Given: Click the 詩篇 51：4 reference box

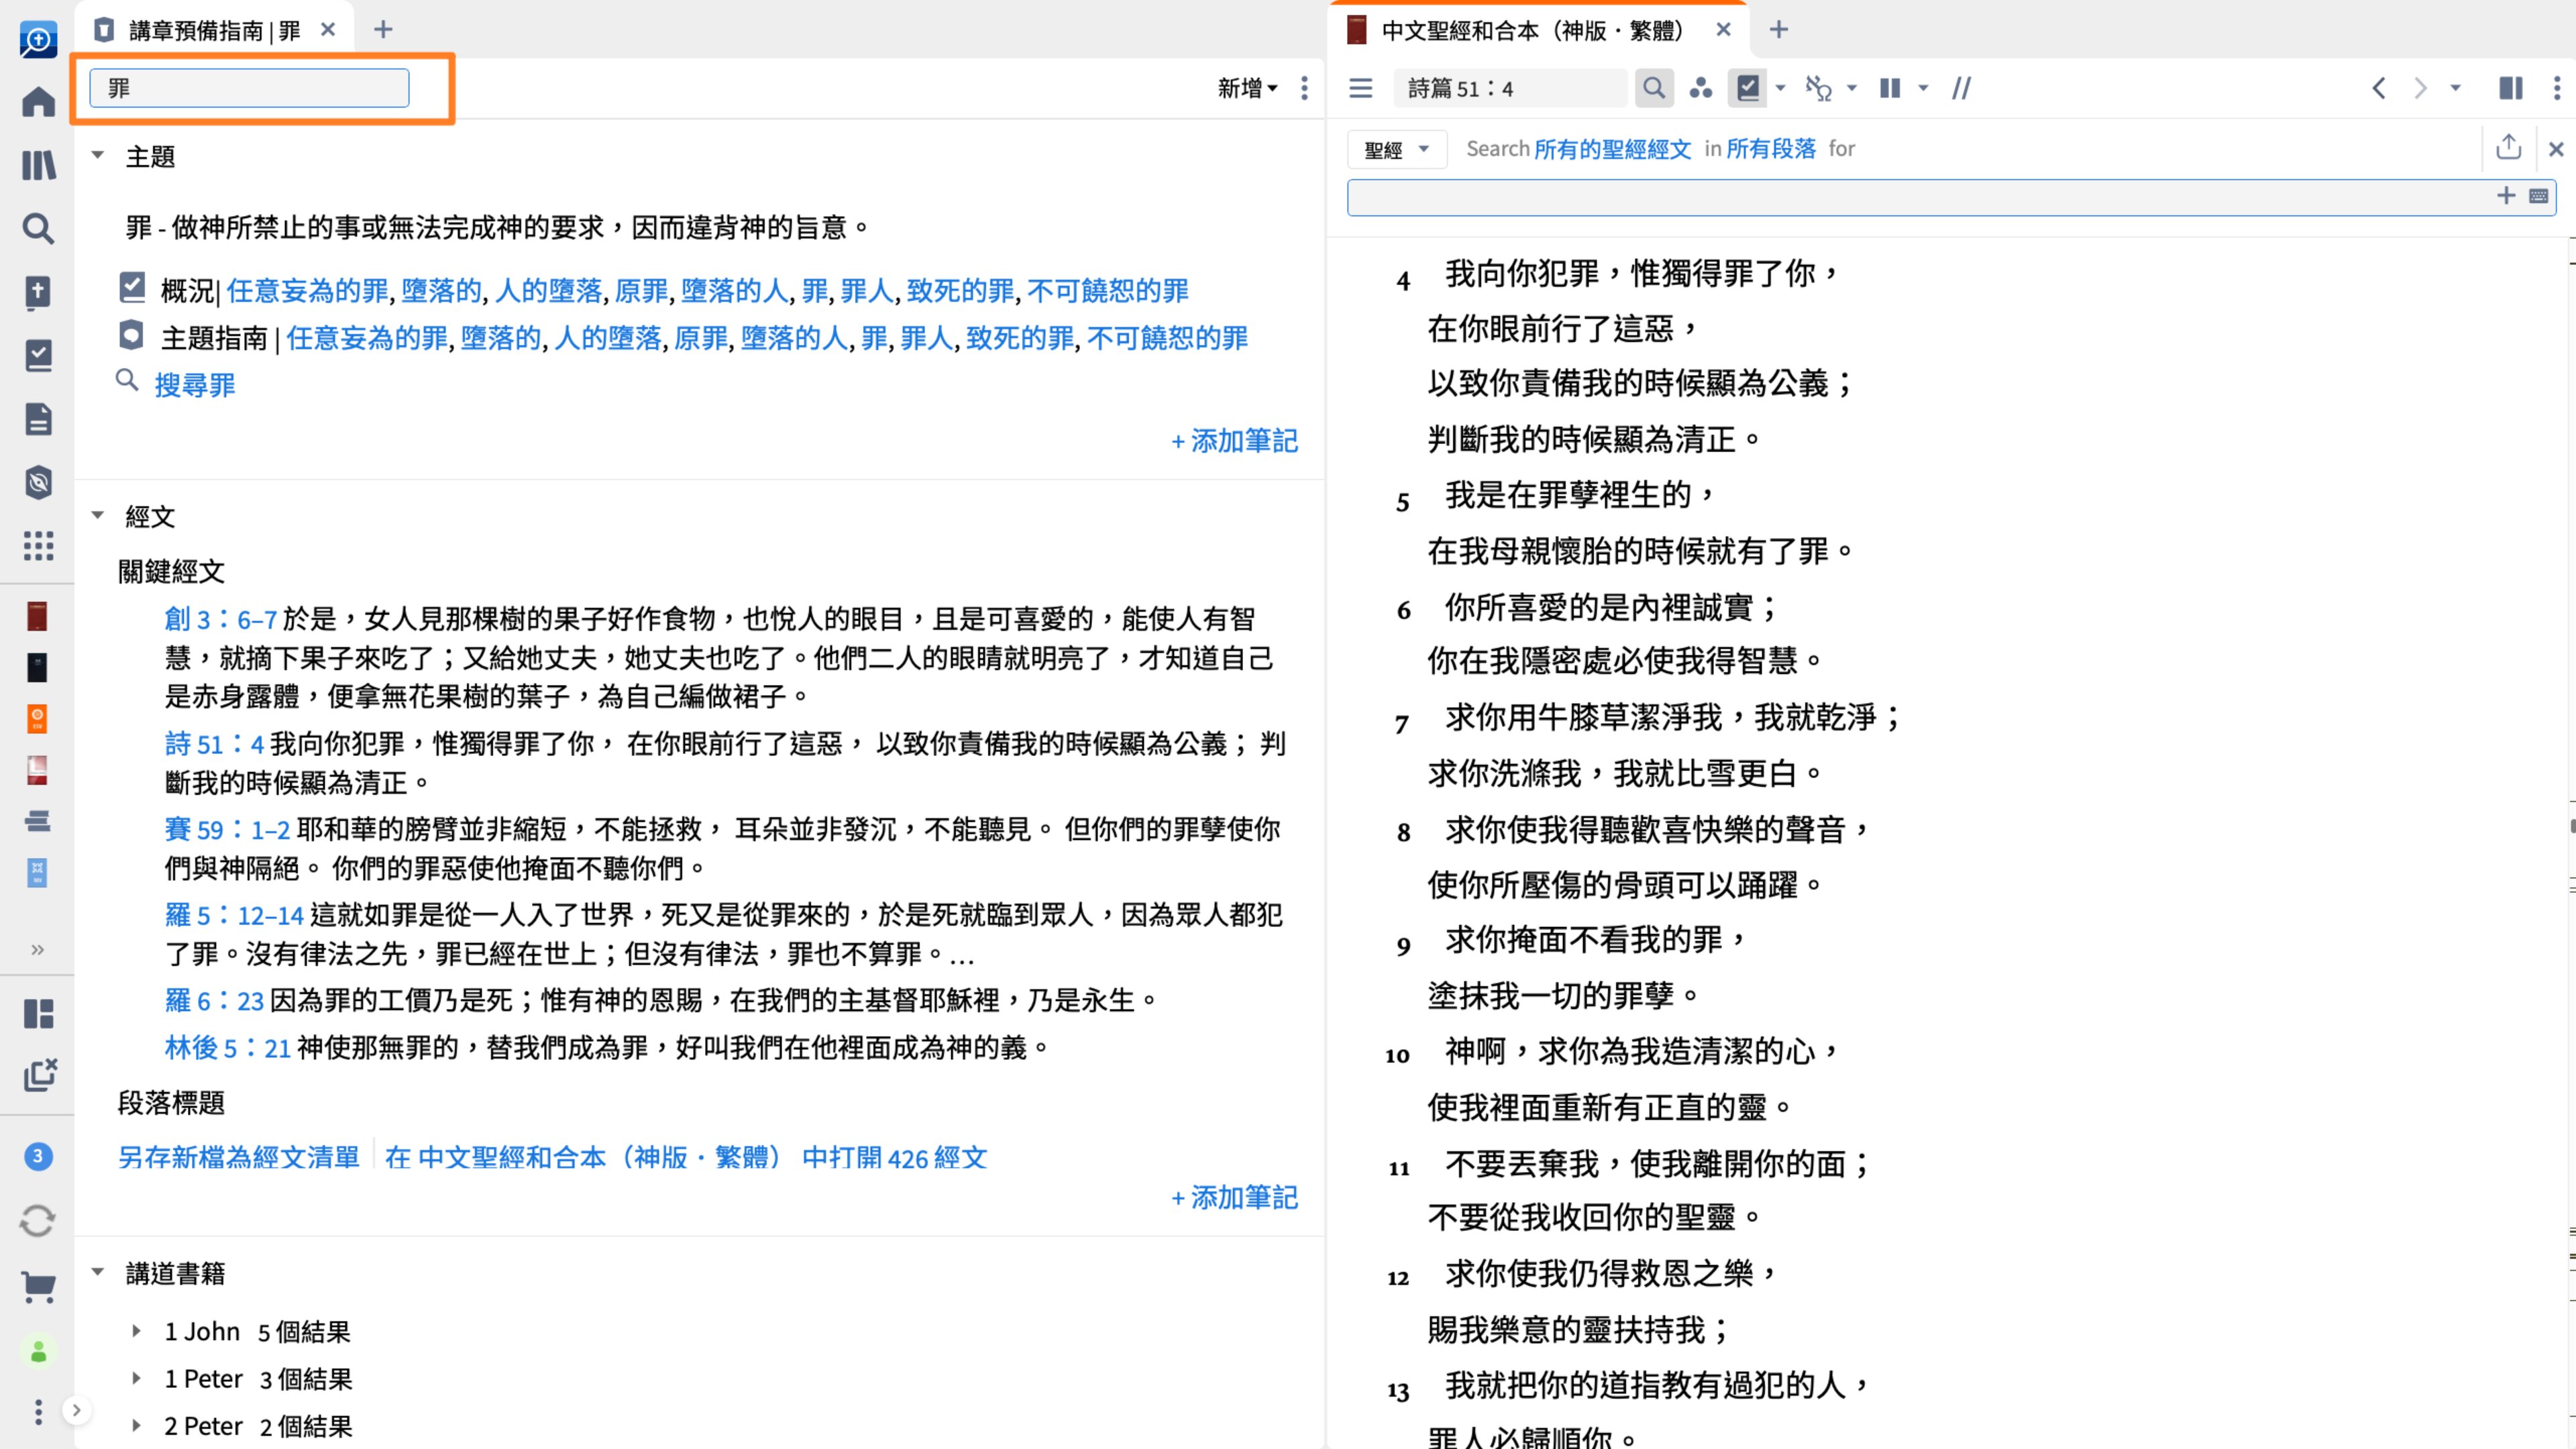Looking at the screenshot, I should click(x=1510, y=88).
